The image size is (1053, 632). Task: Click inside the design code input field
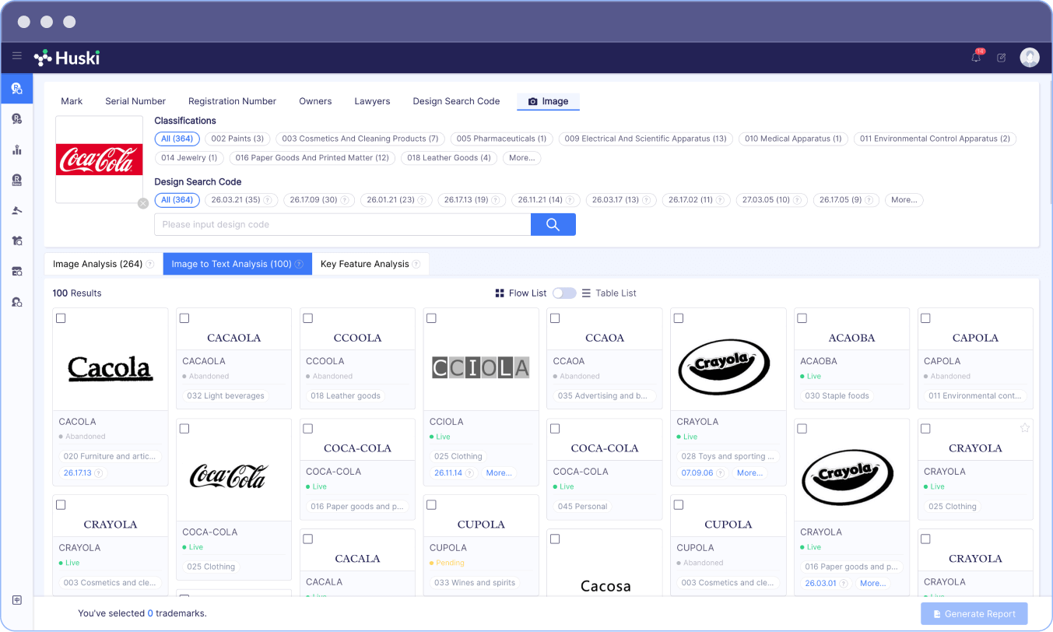(x=342, y=224)
